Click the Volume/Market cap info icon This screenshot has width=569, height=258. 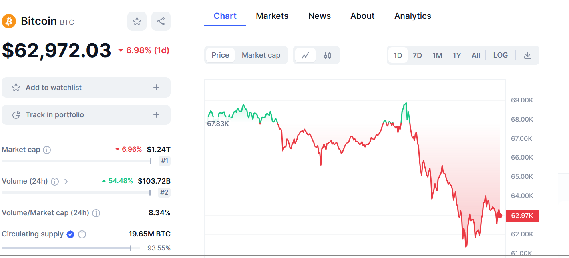click(96, 213)
